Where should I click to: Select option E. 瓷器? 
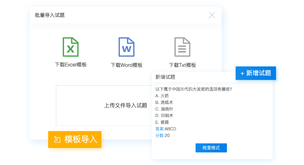click(162, 122)
